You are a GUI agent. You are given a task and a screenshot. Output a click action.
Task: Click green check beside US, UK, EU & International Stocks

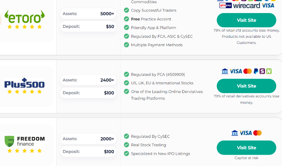127,83
